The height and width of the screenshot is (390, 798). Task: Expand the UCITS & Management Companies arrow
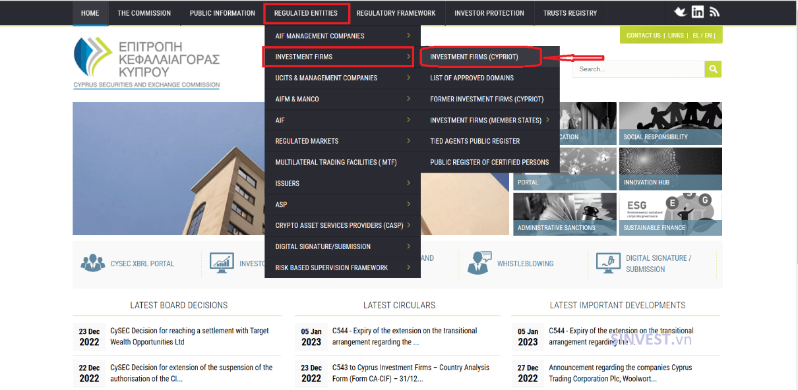(x=409, y=78)
